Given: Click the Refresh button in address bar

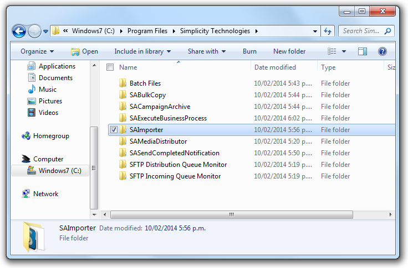Looking at the screenshot, I should pyautogui.click(x=328, y=31).
